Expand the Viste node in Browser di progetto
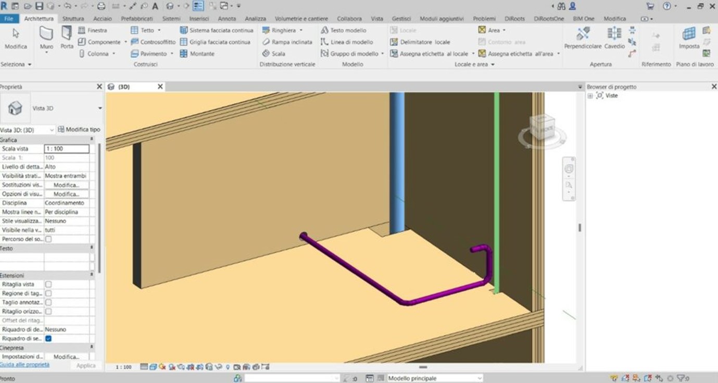Screen dimensions: 718x383 589,95
